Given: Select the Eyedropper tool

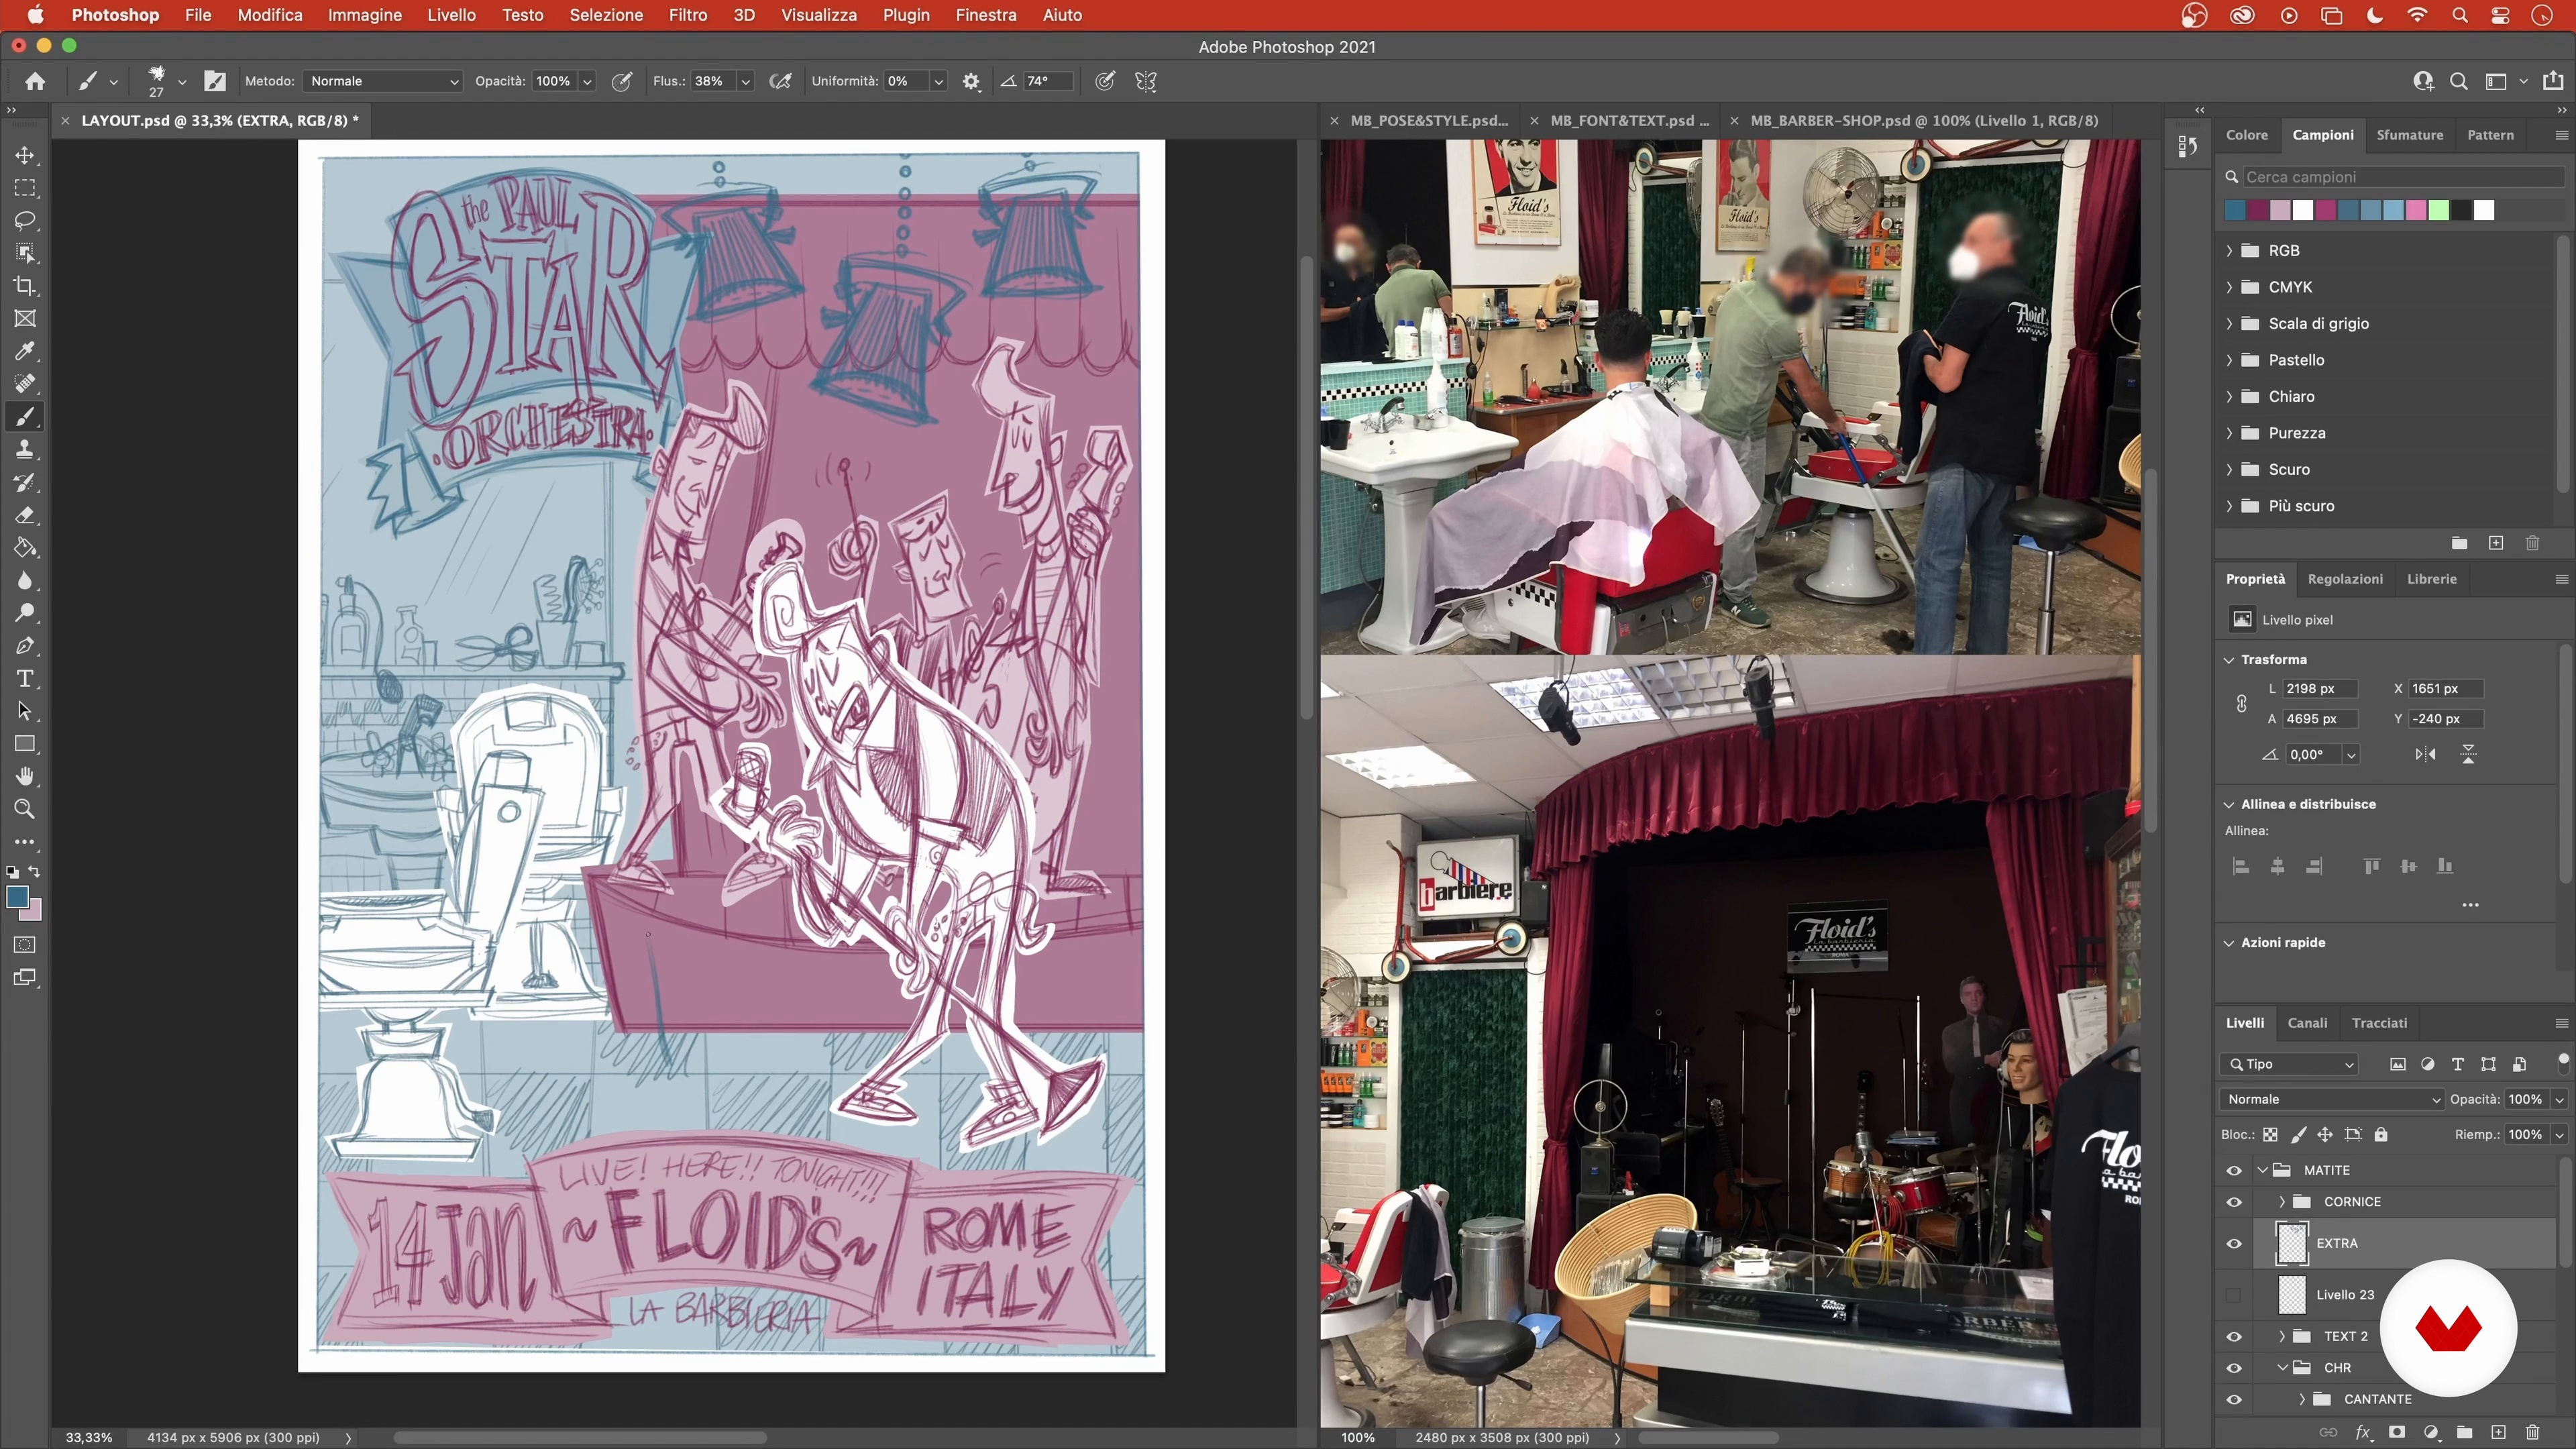Looking at the screenshot, I should point(25,351).
